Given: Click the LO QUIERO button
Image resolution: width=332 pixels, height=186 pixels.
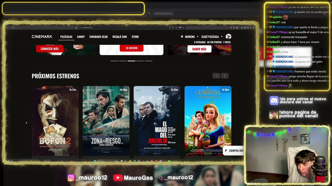Looking at the screenshot, I should pos(132,48).
